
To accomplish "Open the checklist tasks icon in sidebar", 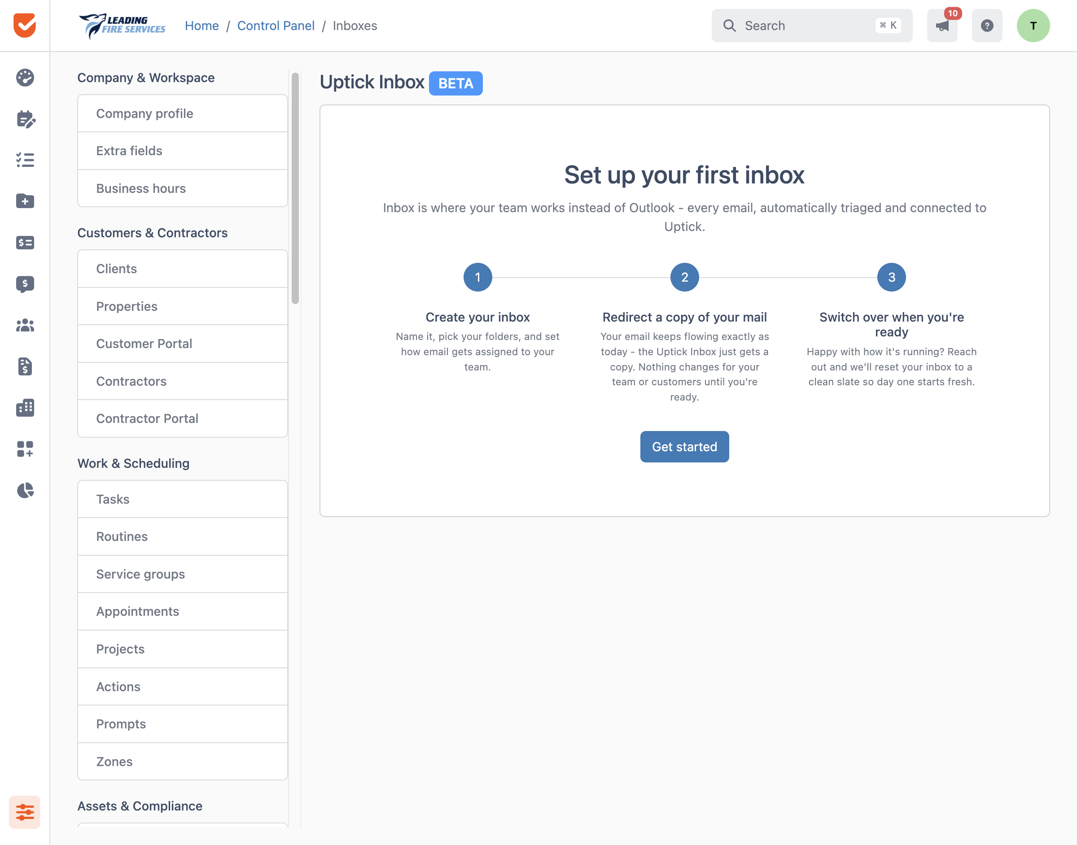I will [25, 160].
